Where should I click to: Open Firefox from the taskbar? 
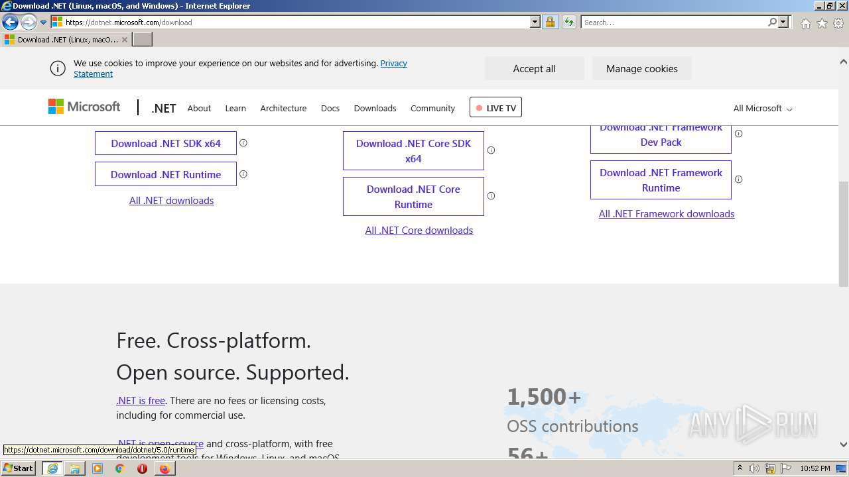click(164, 468)
